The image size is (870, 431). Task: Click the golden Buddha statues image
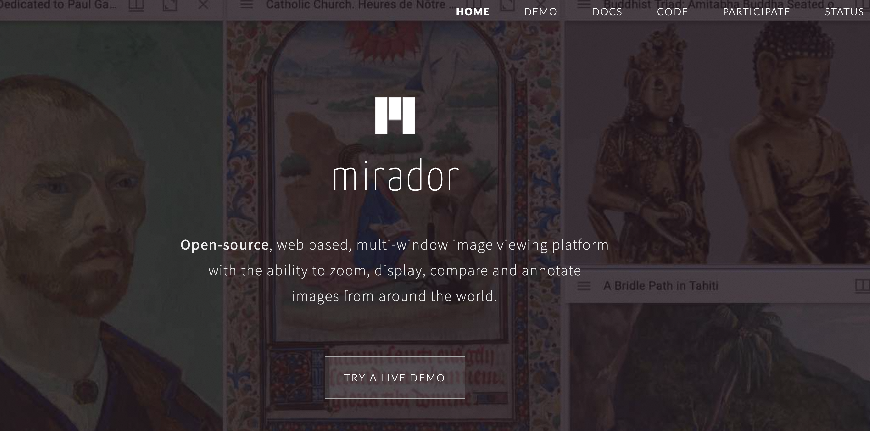pos(717,142)
